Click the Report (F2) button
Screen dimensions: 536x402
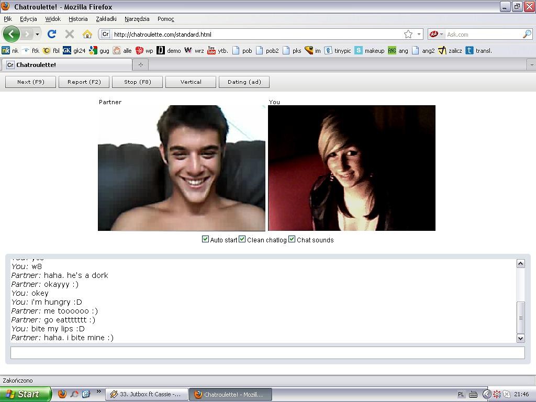84,82
